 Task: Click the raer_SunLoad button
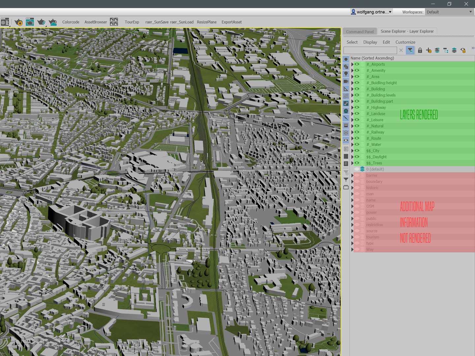point(182,22)
